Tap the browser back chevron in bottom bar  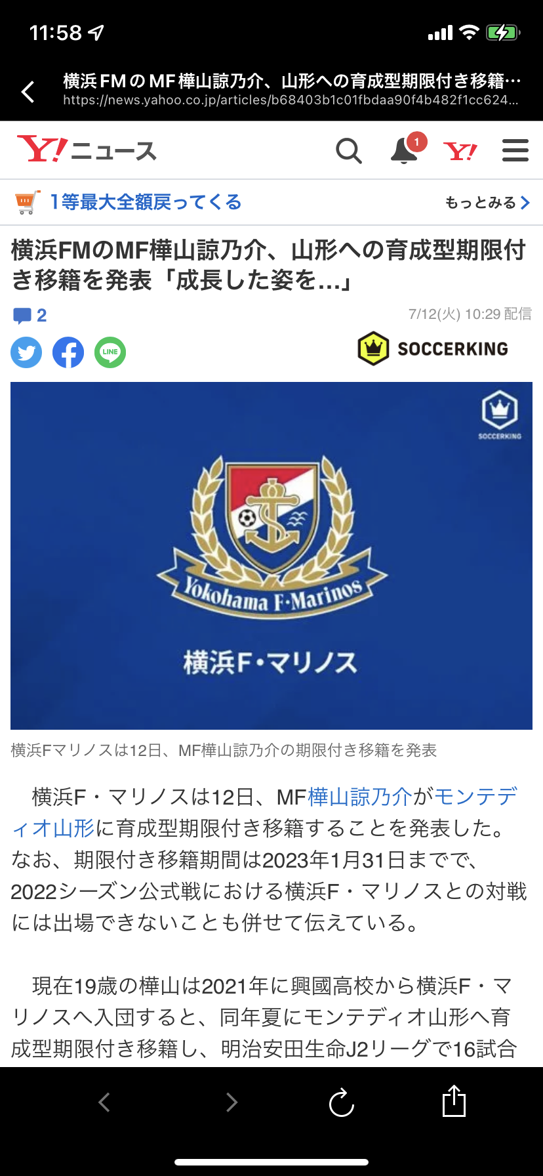pyautogui.click(x=104, y=1102)
